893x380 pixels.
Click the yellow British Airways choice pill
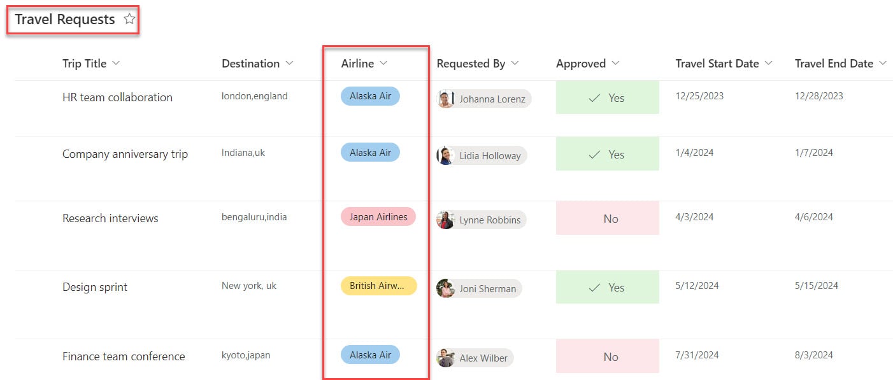pos(378,286)
